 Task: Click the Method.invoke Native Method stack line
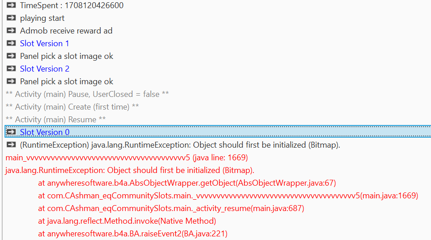click(x=127, y=221)
